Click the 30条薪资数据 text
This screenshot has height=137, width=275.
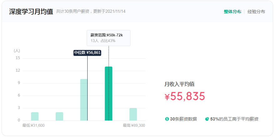click(x=183, y=119)
